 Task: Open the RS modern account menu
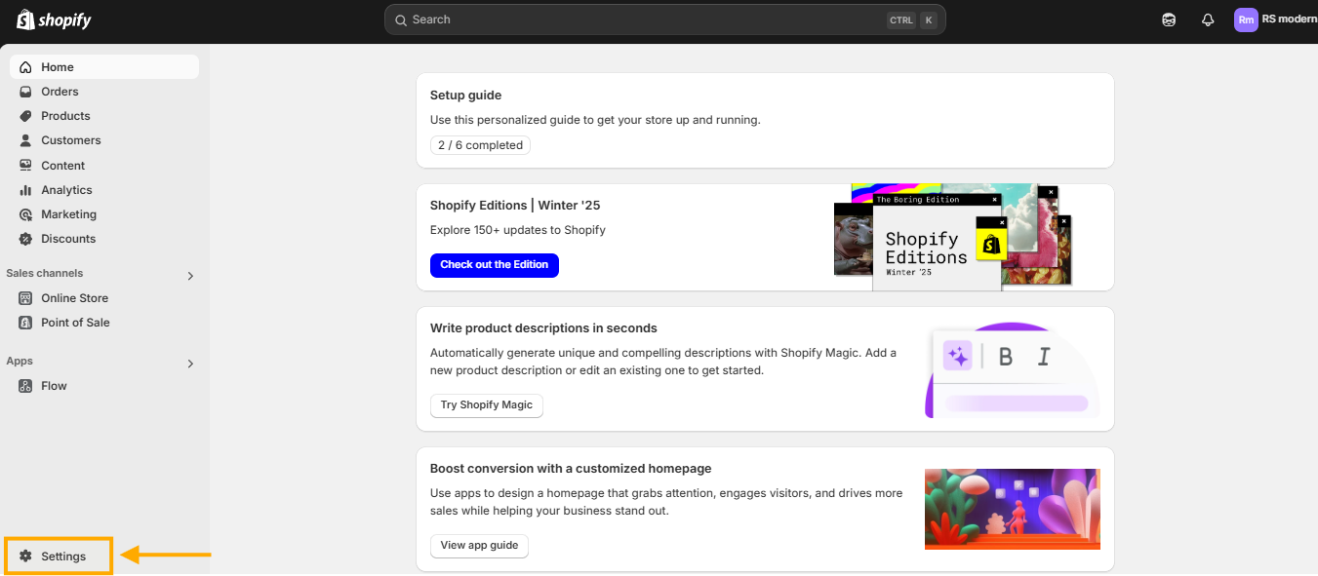click(1275, 19)
